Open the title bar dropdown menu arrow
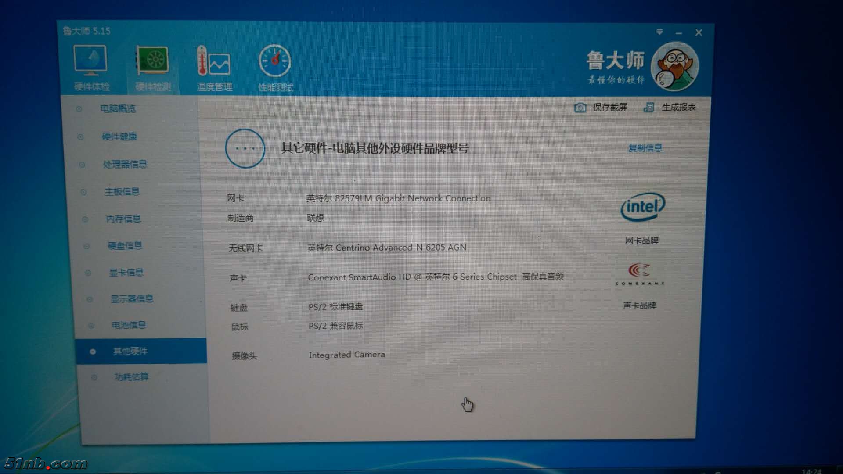This screenshot has height=474, width=843. point(659,32)
